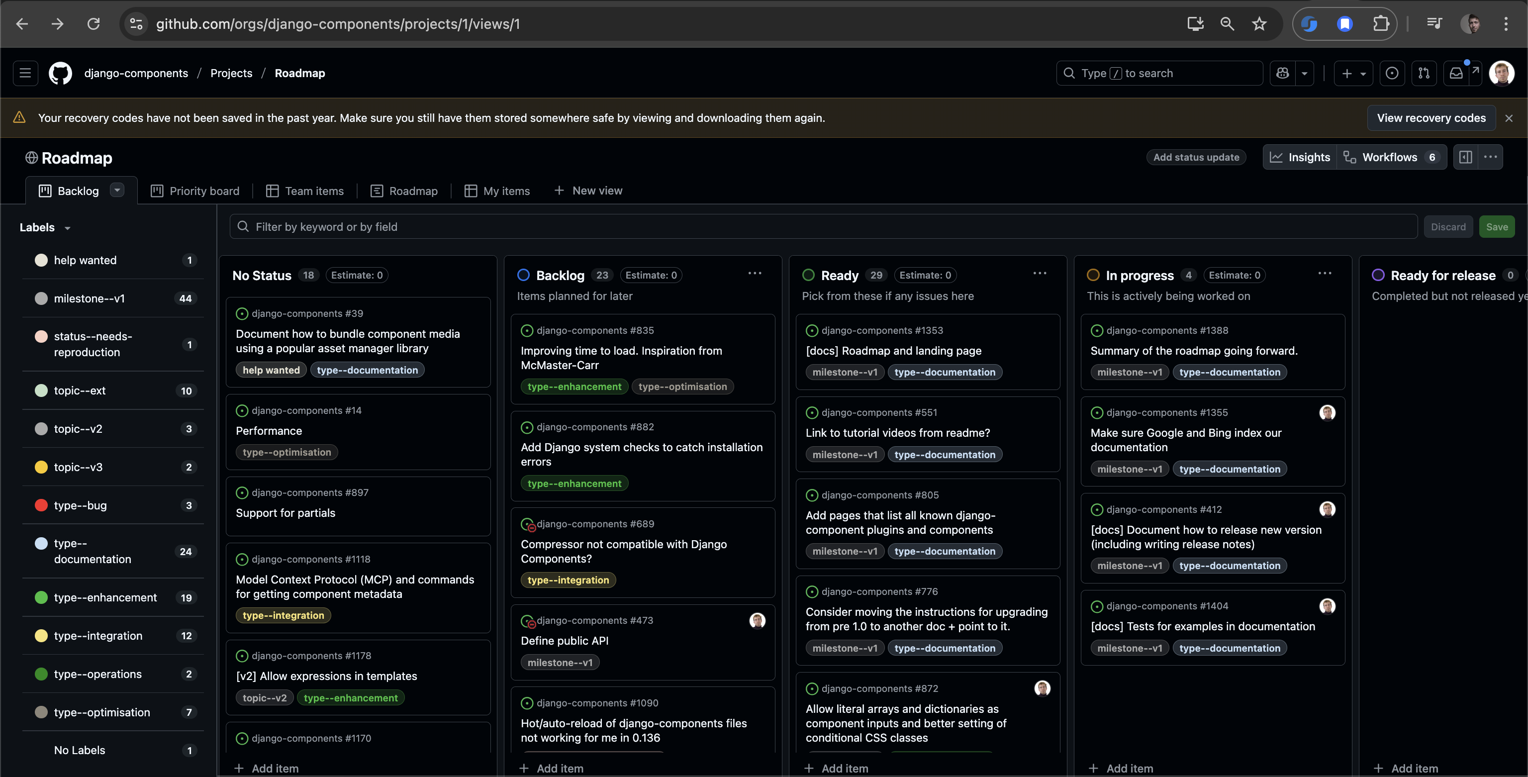Open the create-new plus dropdown in the header

(1353, 73)
